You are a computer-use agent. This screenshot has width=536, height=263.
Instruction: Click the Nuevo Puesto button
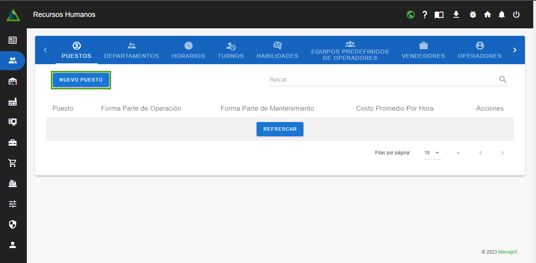(81, 80)
